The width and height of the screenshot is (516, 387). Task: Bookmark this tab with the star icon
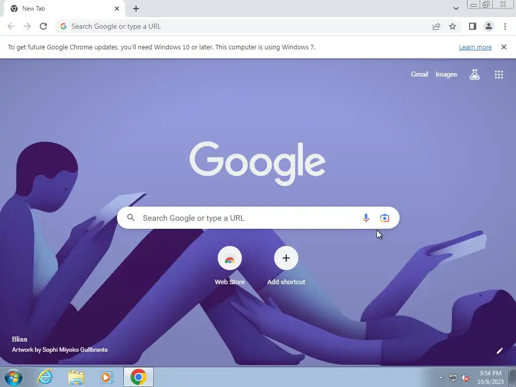[x=453, y=26]
